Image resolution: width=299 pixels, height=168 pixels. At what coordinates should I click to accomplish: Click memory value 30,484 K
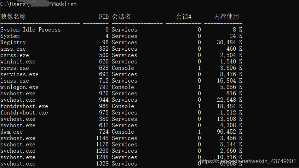tap(230, 43)
